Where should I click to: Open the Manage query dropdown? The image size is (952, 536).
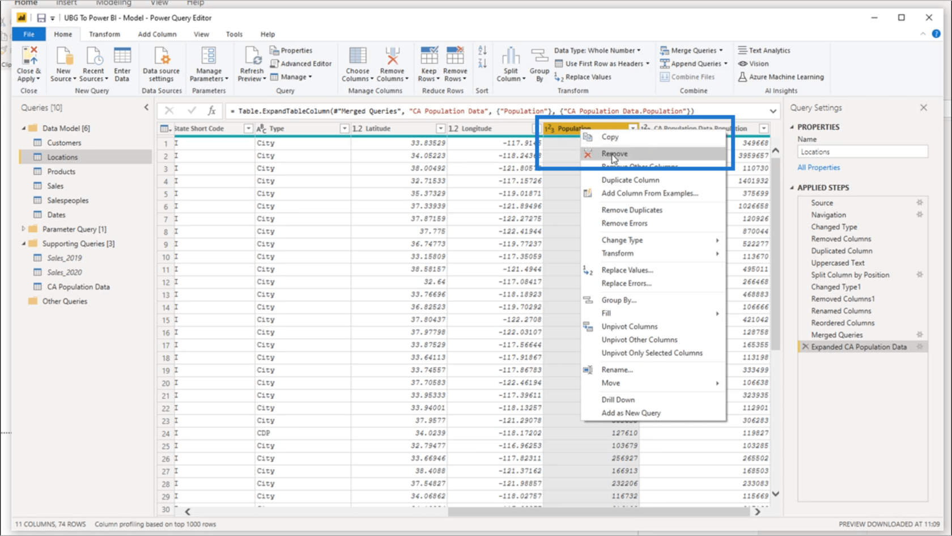(291, 77)
